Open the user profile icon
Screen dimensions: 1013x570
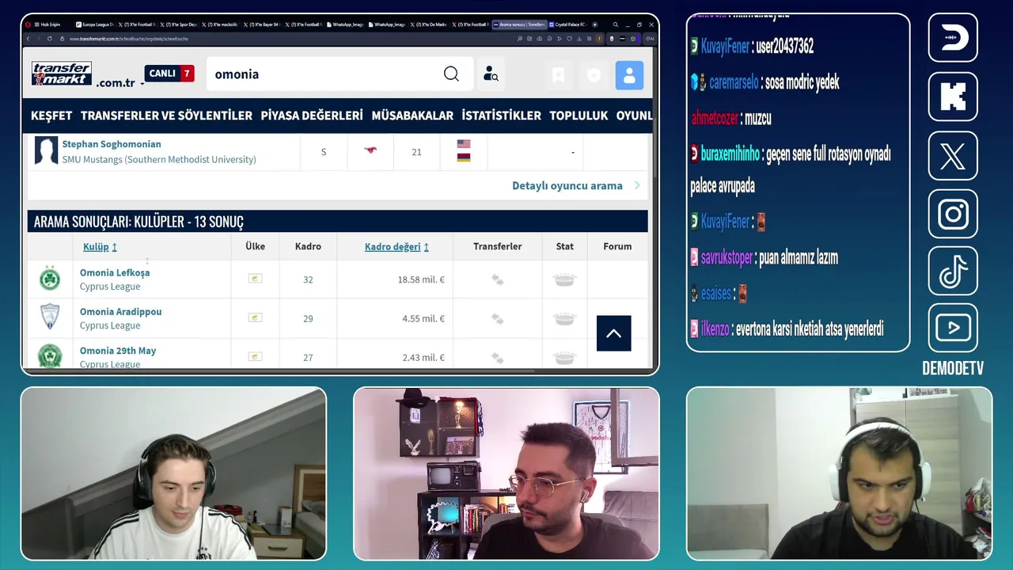click(x=629, y=75)
